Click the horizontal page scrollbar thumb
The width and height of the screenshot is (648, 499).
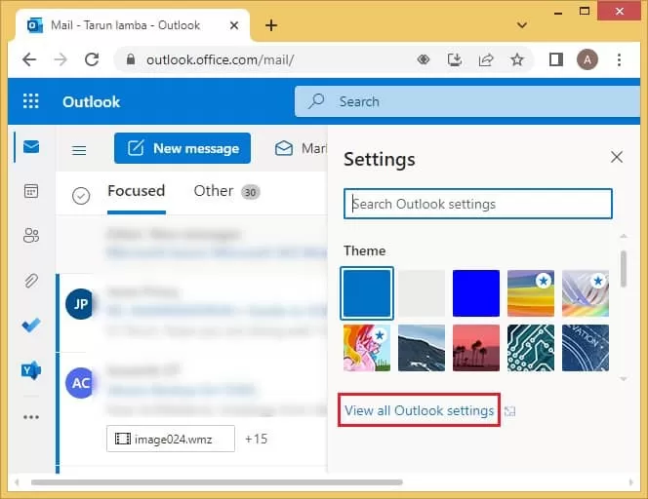pos(217,482)
